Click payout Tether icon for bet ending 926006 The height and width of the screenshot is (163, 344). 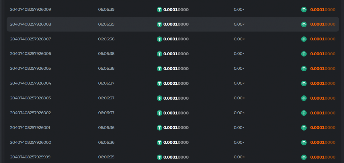point(304,54)
